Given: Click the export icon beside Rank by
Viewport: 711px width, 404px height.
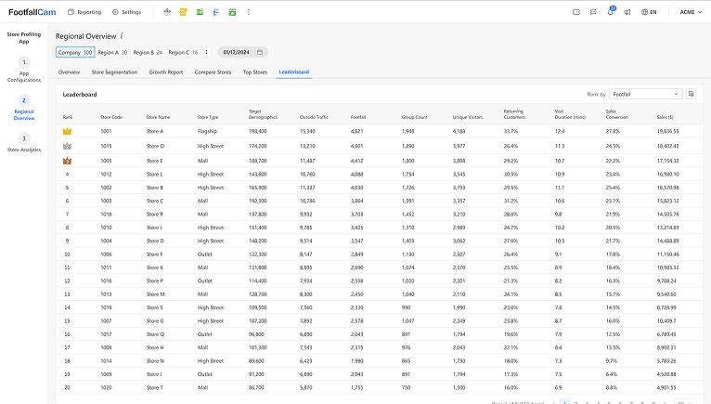Looking at the screenshot, I should 691,94.
